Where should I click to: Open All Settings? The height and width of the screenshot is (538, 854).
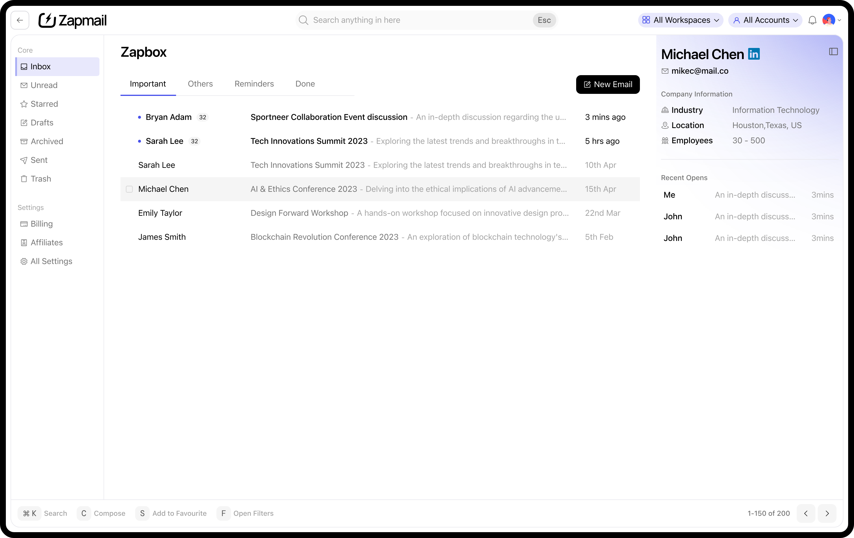coord(57,261)
